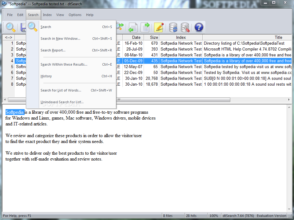Go to previous document icon
This screenshot has width=294, height=220.
[x=133, y=27]
